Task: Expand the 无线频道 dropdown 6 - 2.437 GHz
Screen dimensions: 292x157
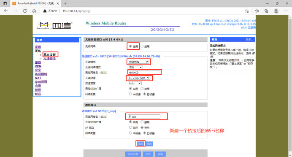Action: point(139,78)
